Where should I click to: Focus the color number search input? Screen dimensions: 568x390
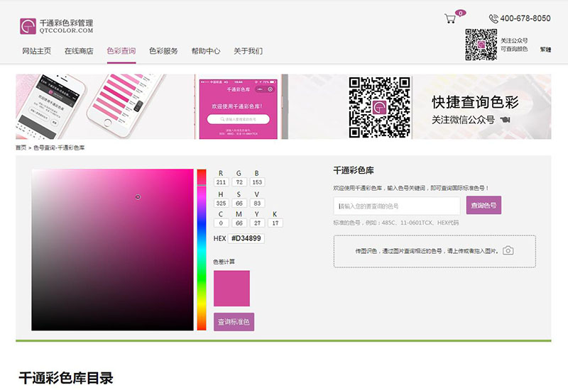397,206
